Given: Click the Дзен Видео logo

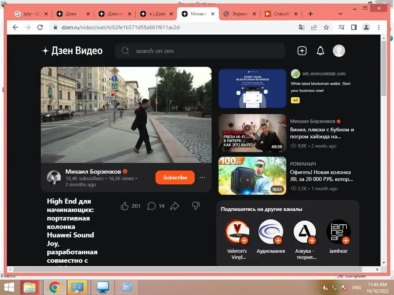Looking at the screenshot, I should click(72, 51).
